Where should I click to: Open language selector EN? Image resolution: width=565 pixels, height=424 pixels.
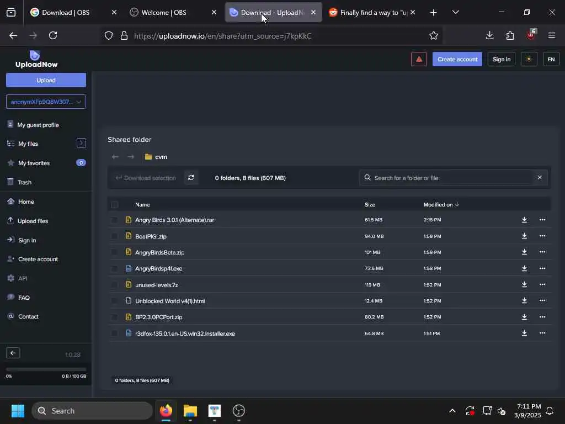(551, 59)
